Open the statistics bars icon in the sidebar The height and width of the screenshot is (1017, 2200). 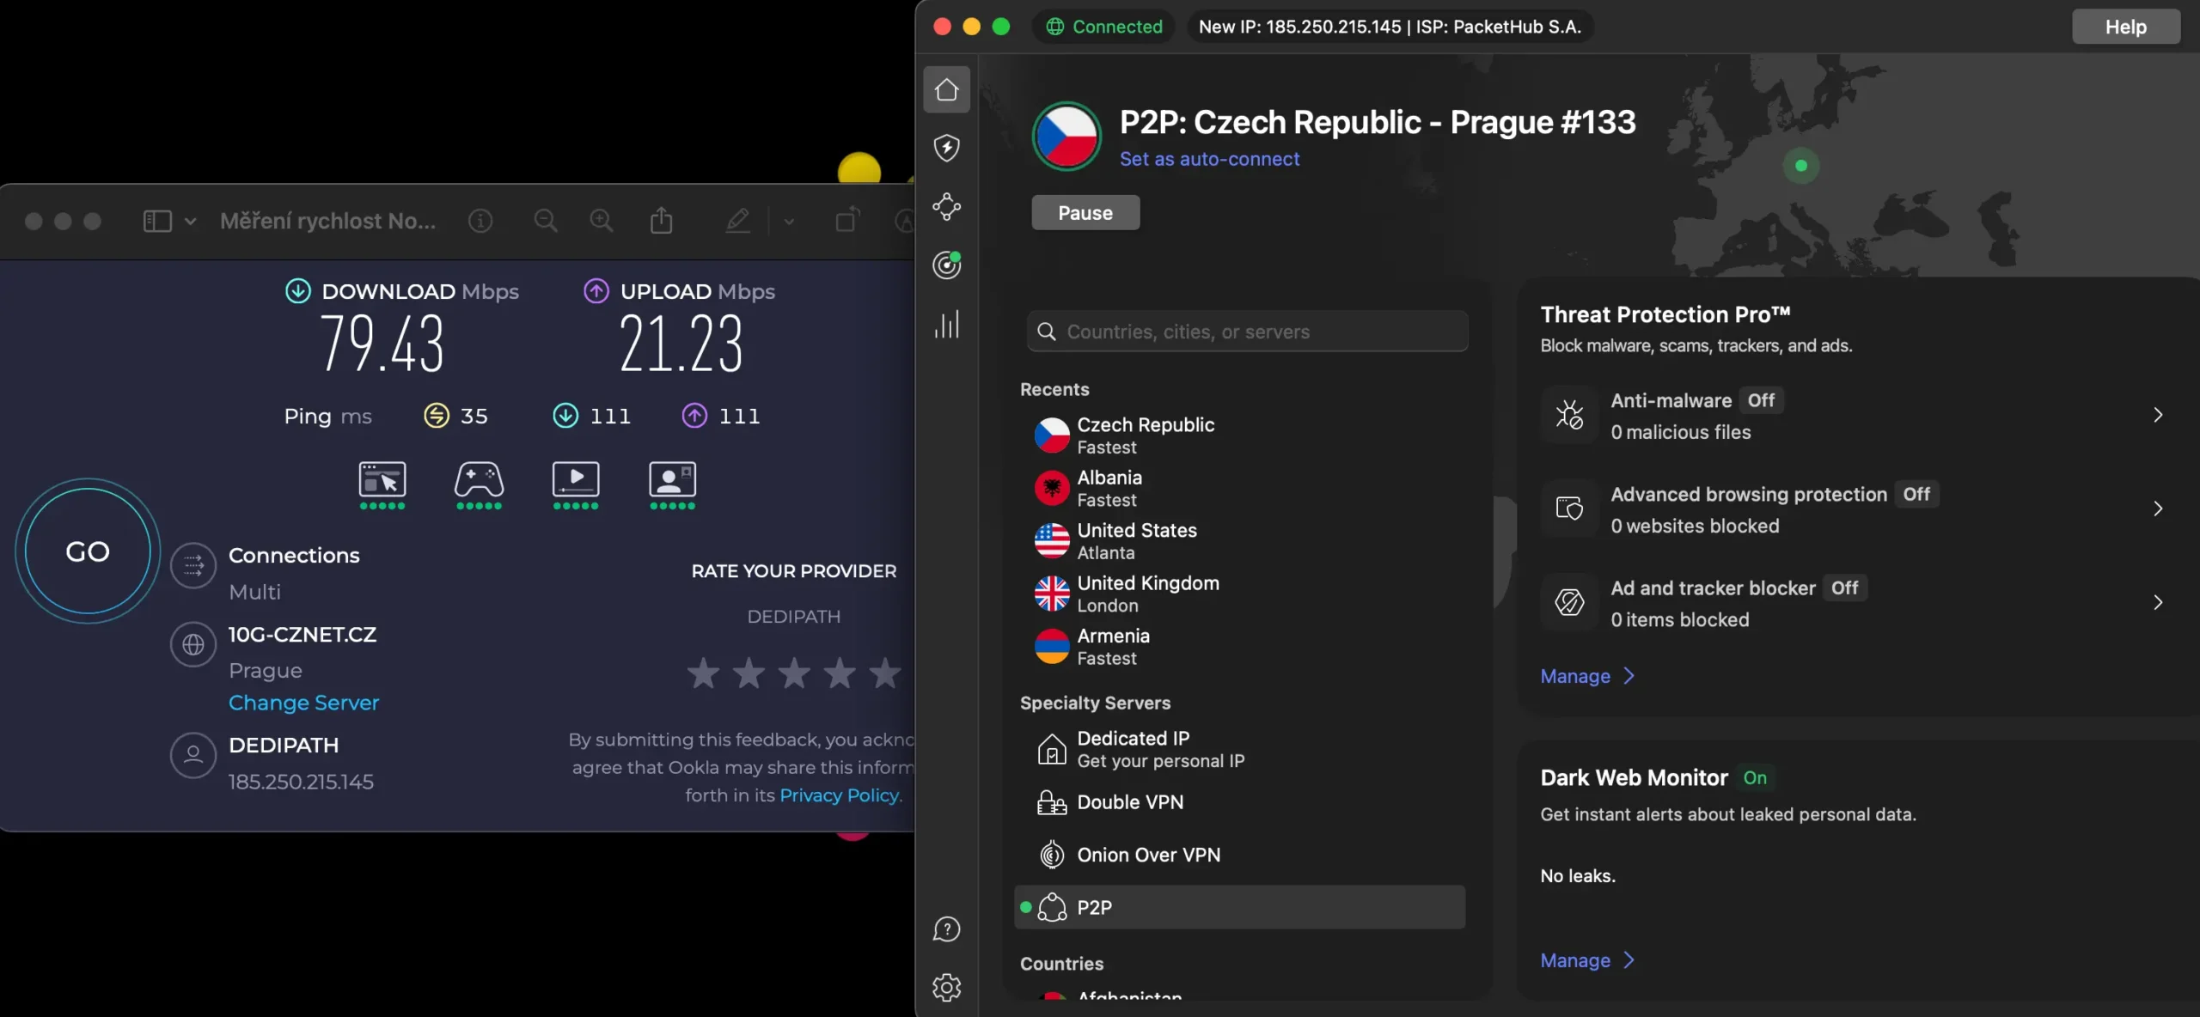946,325
